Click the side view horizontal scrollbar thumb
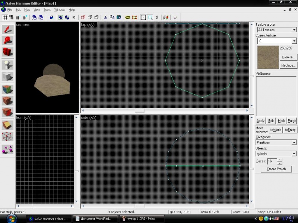The height and width of the screenshot is (223, 298). tap(139, 206)
